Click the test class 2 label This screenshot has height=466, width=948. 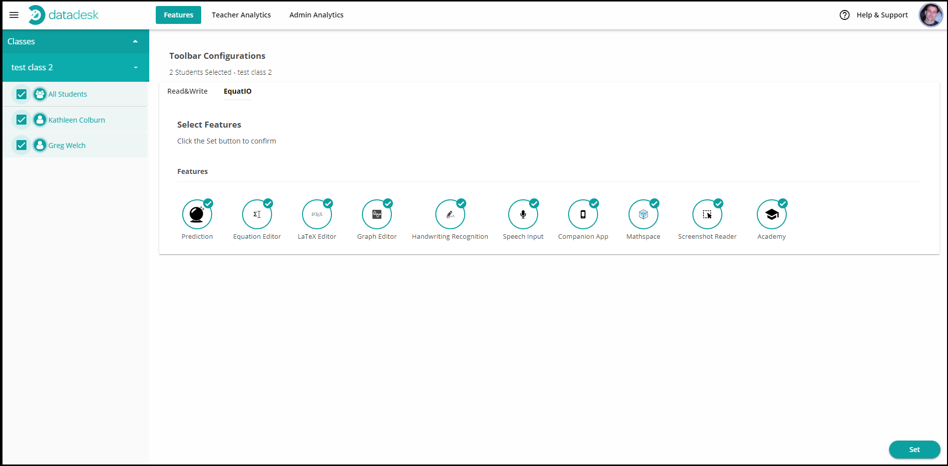32,67
